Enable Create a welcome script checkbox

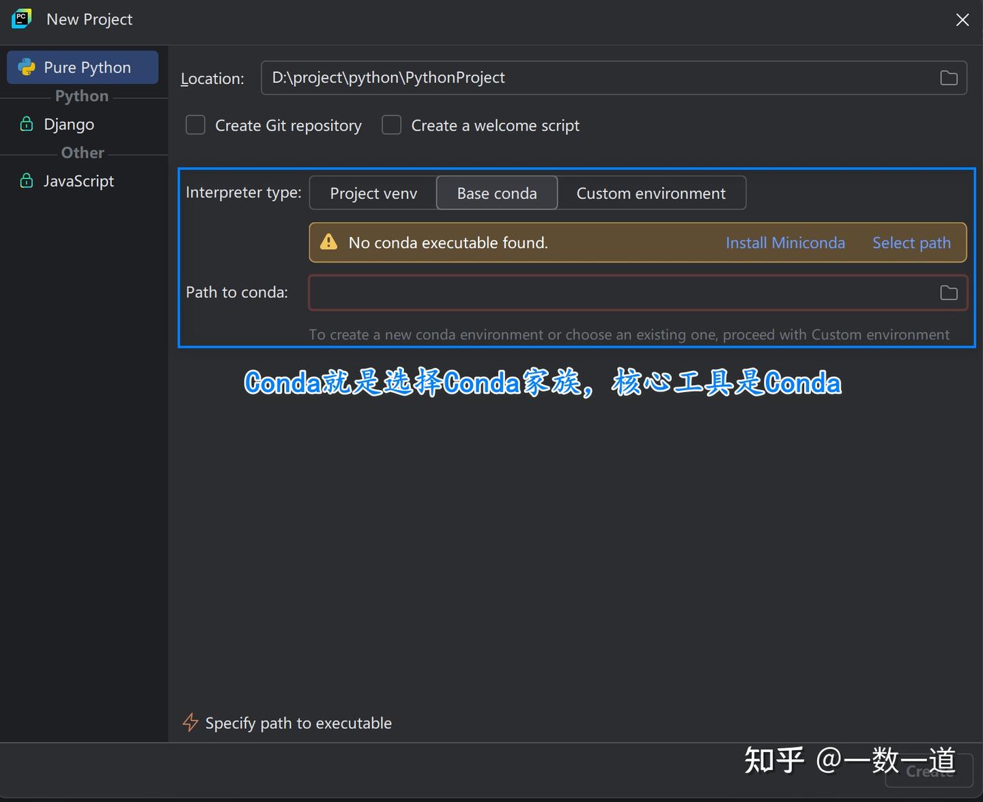click(392, 125)
